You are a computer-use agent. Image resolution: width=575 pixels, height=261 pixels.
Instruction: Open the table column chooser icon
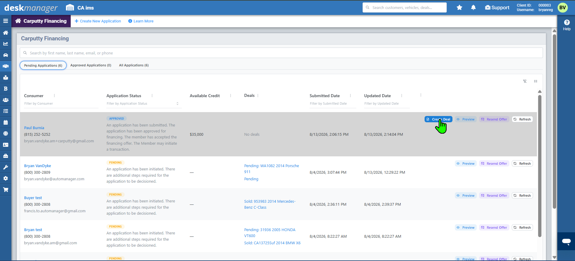(x=536, y=81)
